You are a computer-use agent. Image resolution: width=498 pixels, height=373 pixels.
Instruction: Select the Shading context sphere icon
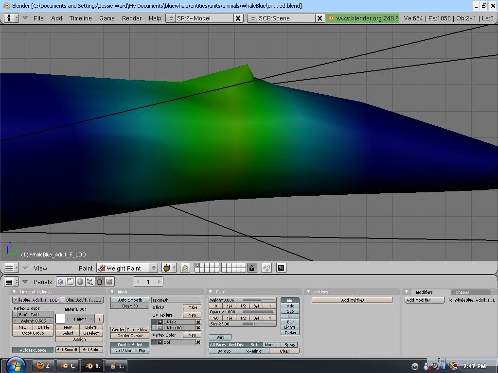pos(80,282)
